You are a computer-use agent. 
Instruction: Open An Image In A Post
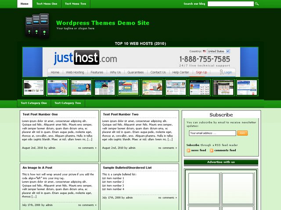(37, 168)
